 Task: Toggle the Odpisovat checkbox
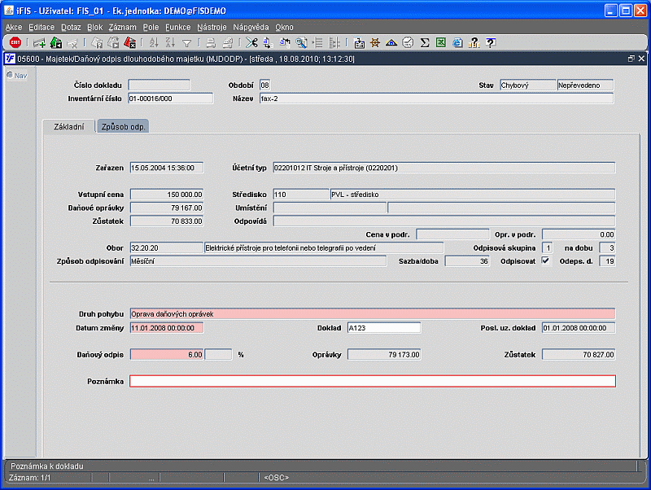coord(545,260)
